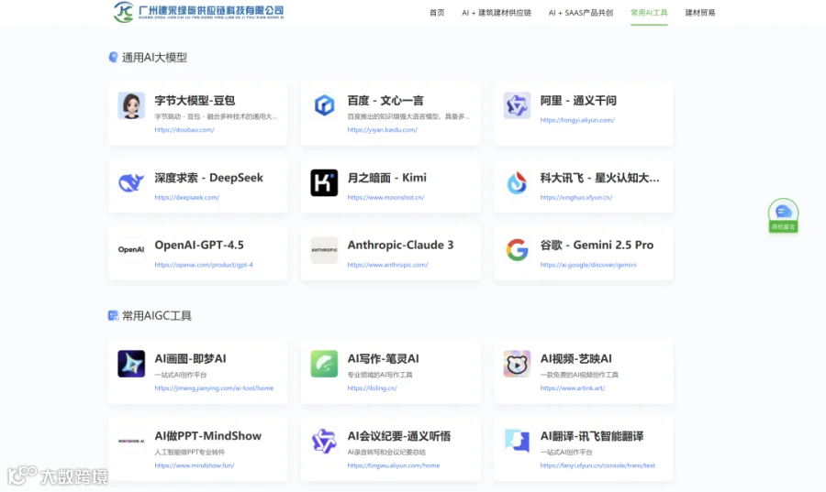Image resolution: width=826 pixels, height=492 pixels.
Task: Click the AI做PPT-MindShow title
Action: coord(208,436)
